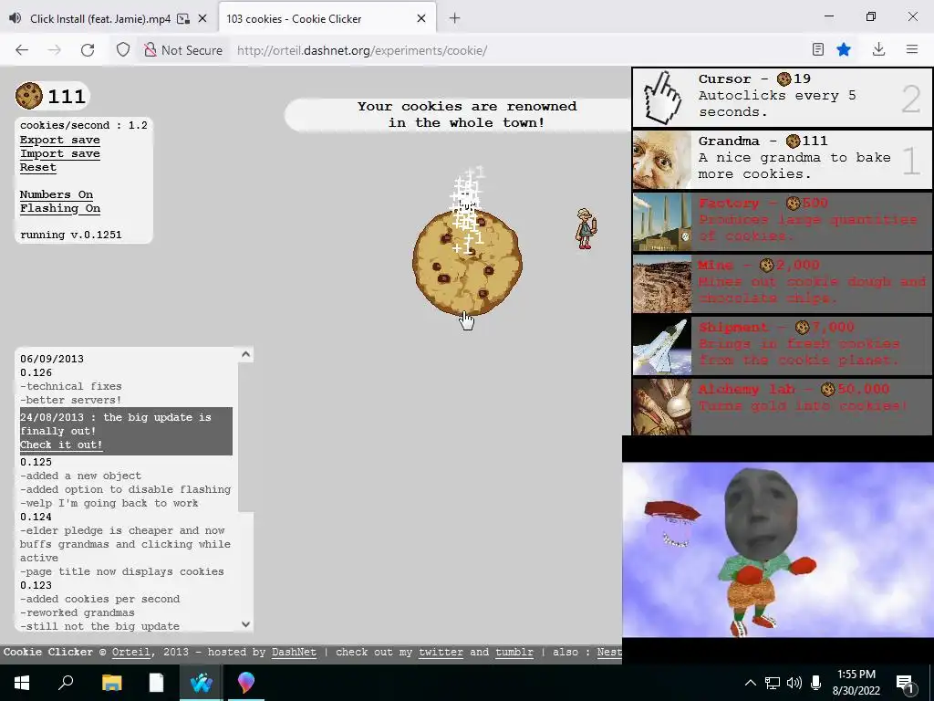The width and height of the screenshot is (934, 701).
Task: Open File Explorer from the taskbar
Action: click(x=111, y=683)
